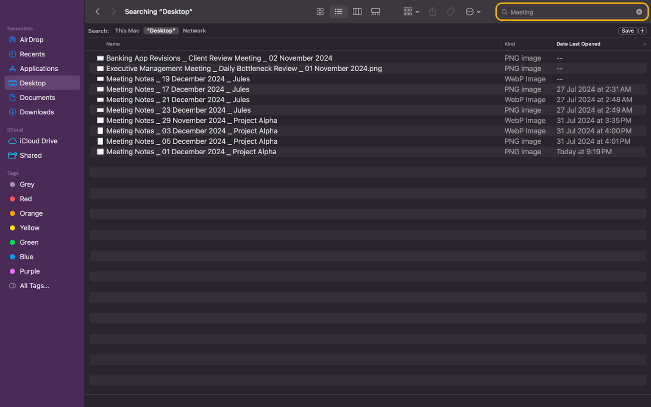The height and width of the screenshot is (407, 651).
Task: Switch to column view in toolbar
Action: [357, 11]
